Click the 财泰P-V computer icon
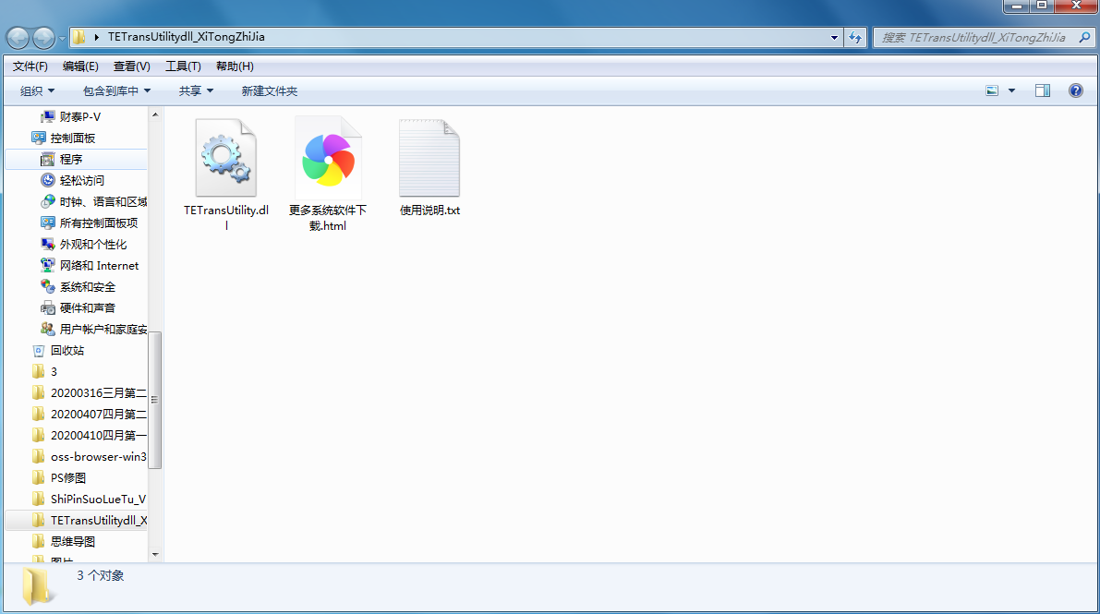Image resolution: width=1100 pixels, height=614 pixels. pyautogui.click(x=48, y=116)
